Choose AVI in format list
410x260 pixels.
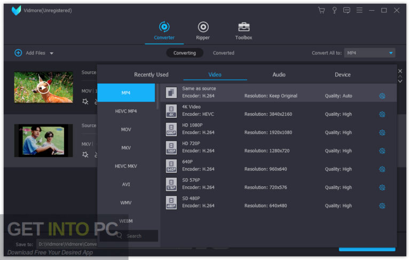click(x=126, y=184)
